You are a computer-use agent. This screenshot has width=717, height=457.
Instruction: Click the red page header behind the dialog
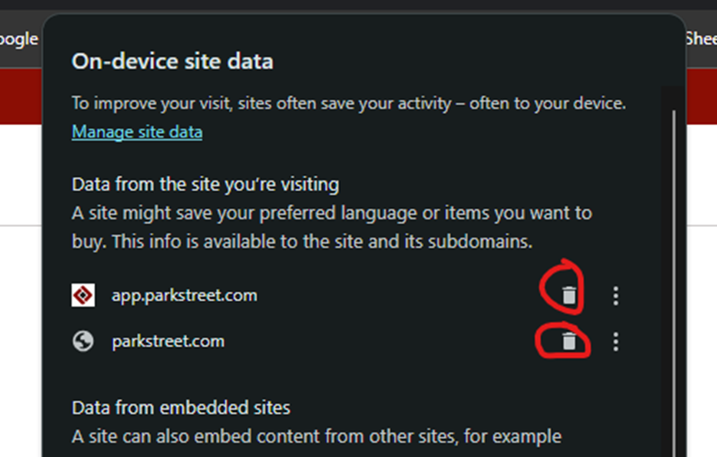click(20, 96)
